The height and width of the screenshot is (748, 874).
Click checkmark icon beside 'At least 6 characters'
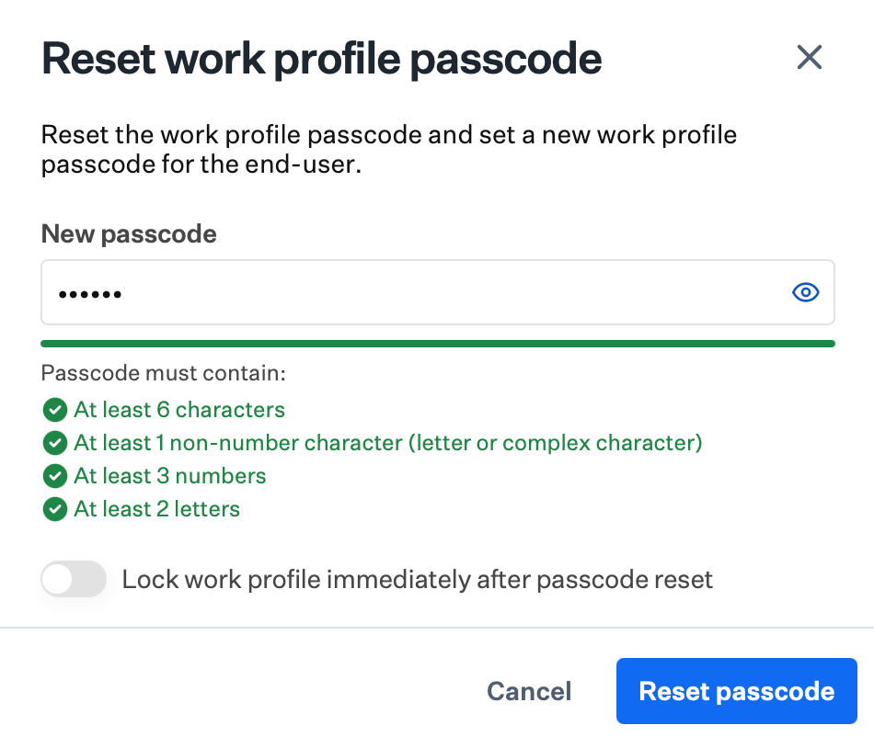(55, 410)
